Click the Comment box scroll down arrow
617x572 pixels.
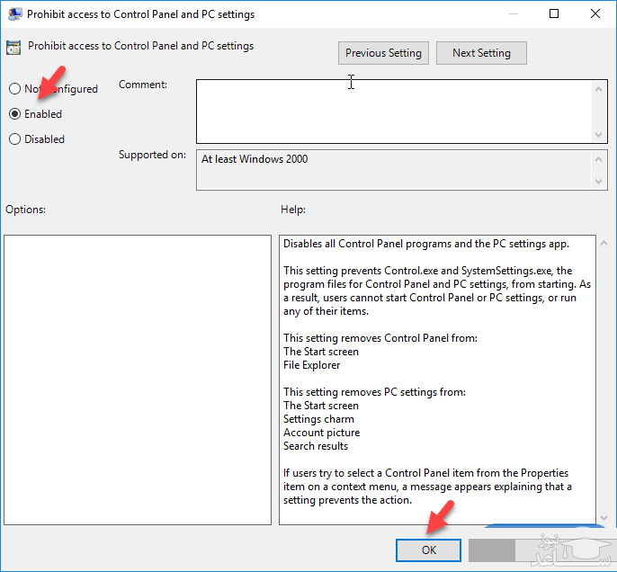(x=600, y=134)
